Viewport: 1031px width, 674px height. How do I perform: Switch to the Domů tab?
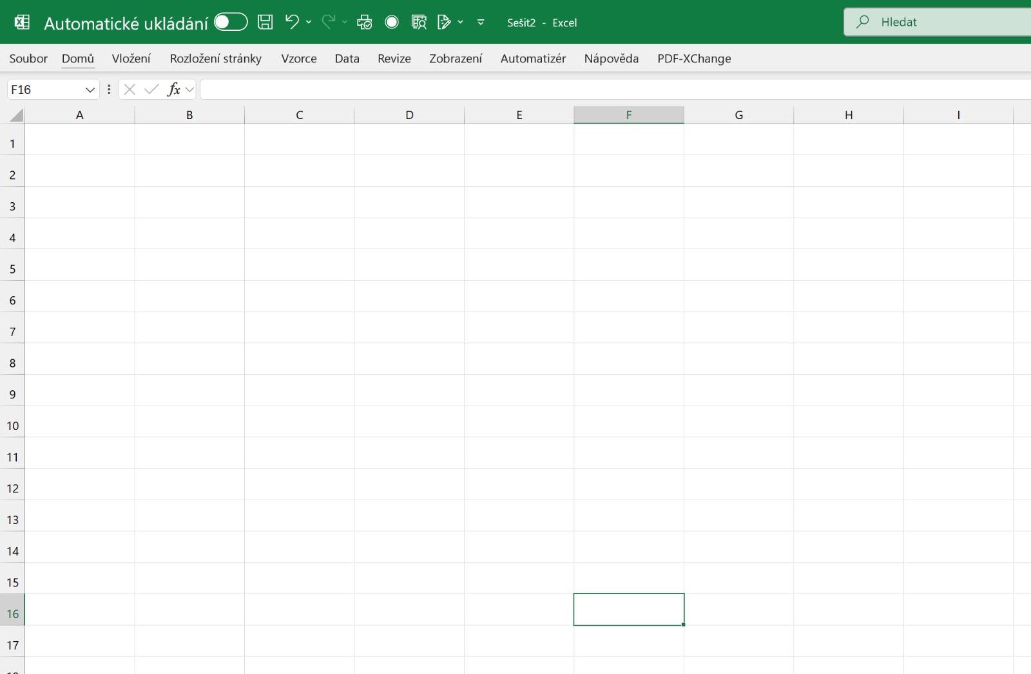pyautogui.click(x=78, y=59)
